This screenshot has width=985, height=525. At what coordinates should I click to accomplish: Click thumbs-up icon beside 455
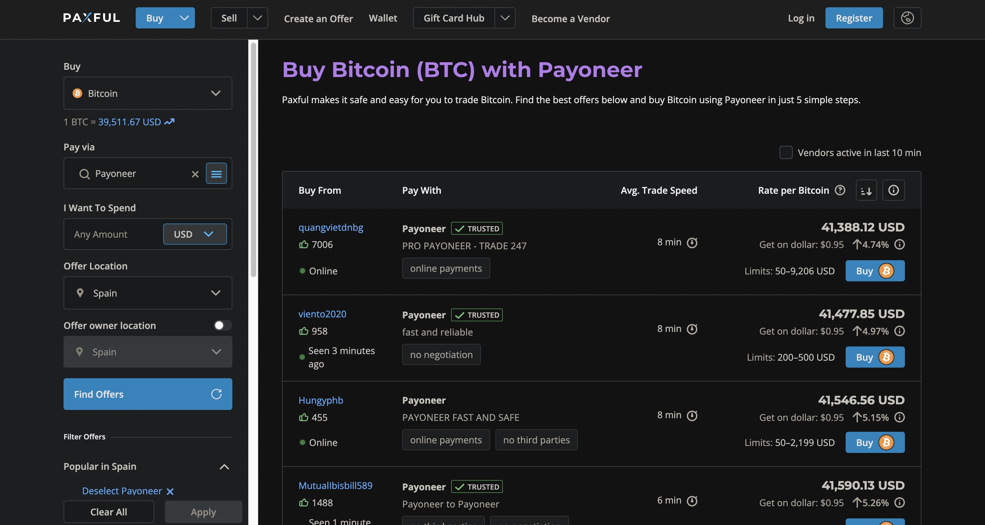click(x=304, y=417)
